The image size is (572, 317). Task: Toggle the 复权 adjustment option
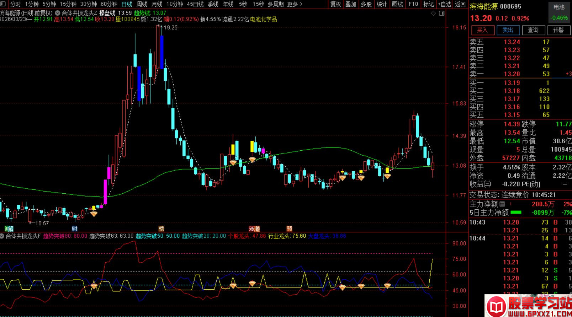(x=335, y=4)
